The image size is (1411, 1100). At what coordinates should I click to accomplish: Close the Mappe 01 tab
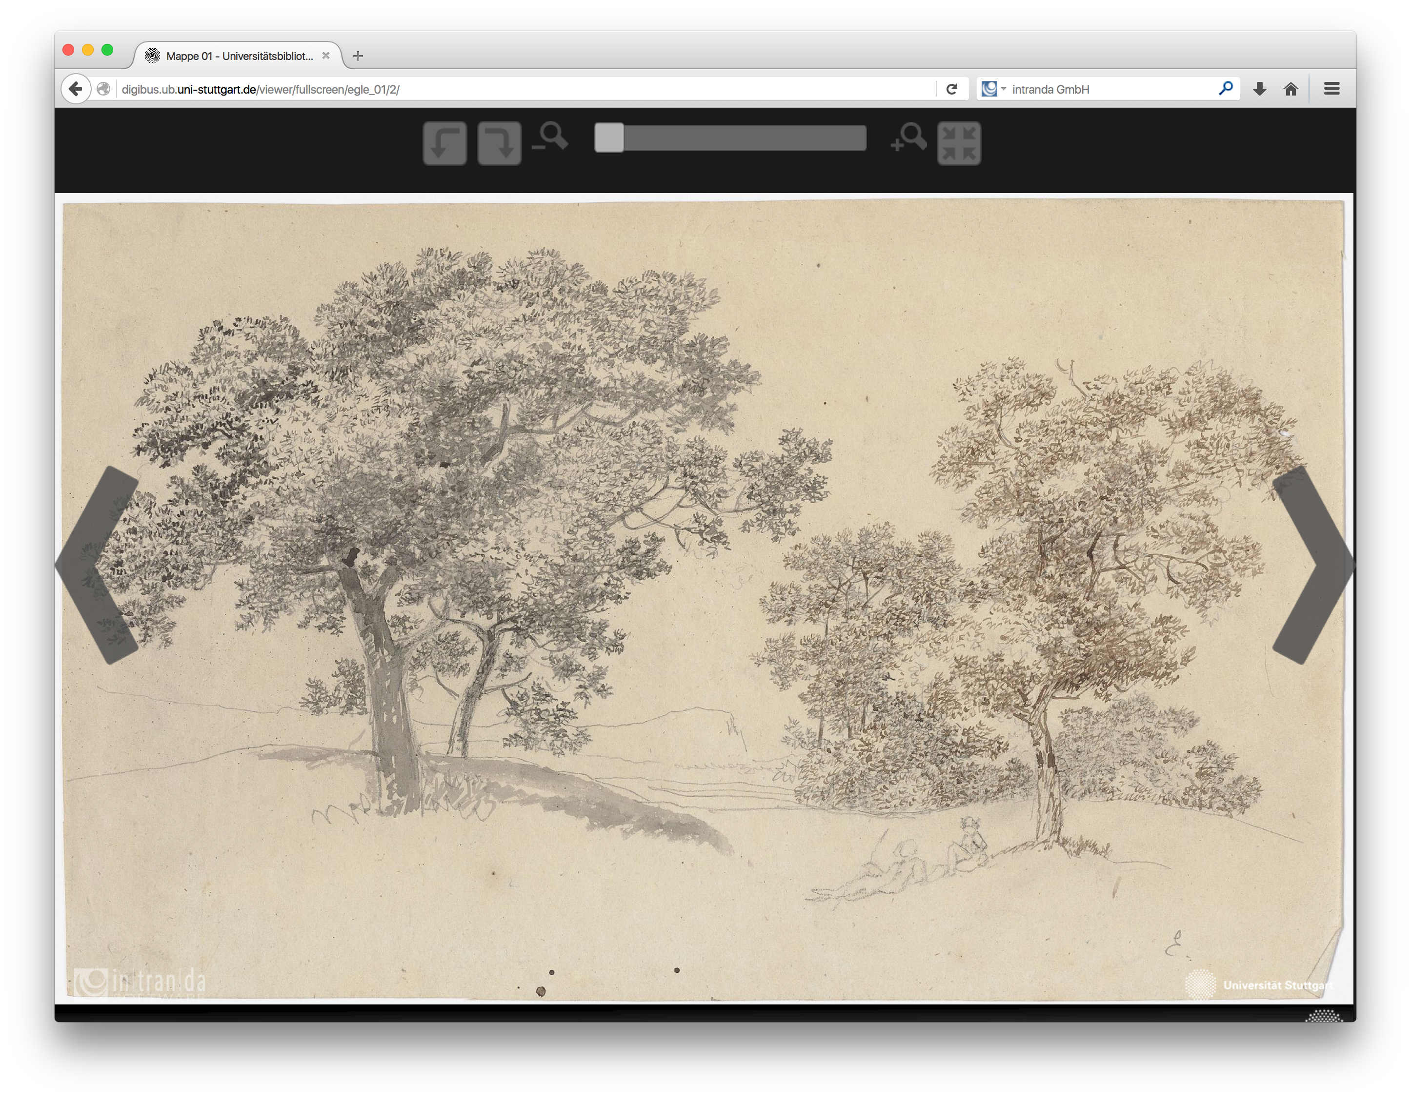click(326, 56)
